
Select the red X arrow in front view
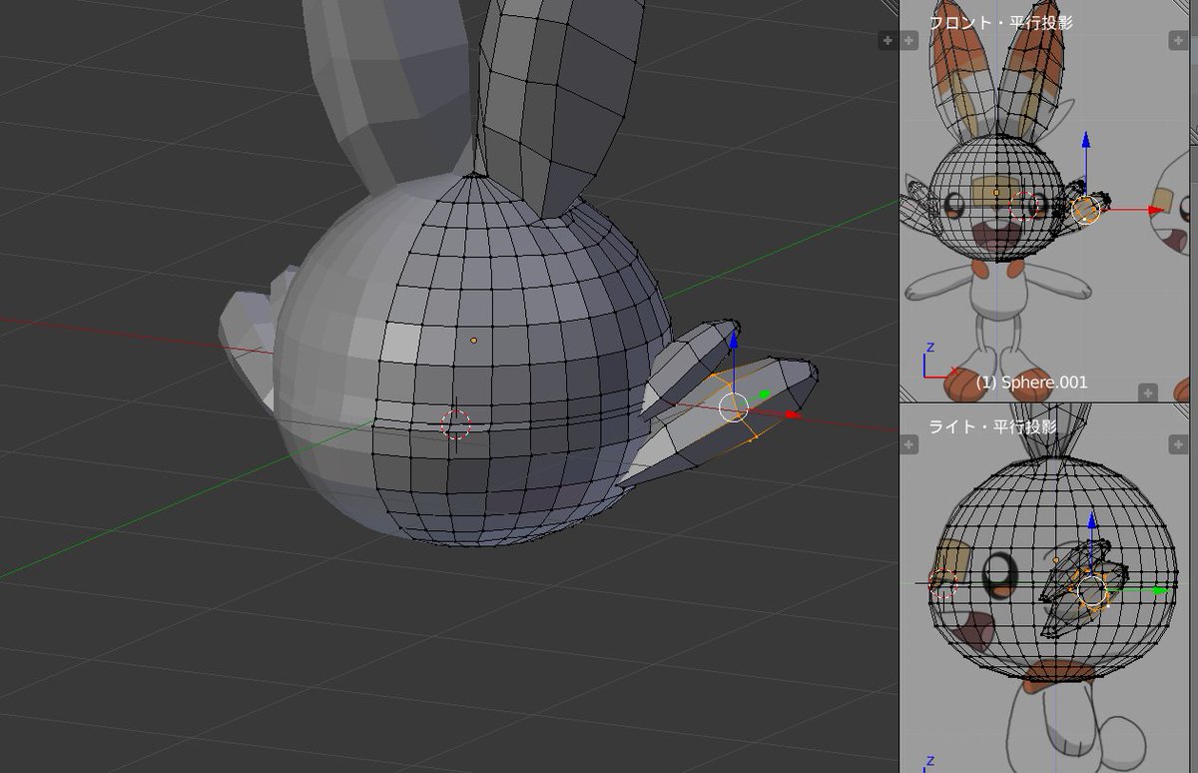[1155, 210]
